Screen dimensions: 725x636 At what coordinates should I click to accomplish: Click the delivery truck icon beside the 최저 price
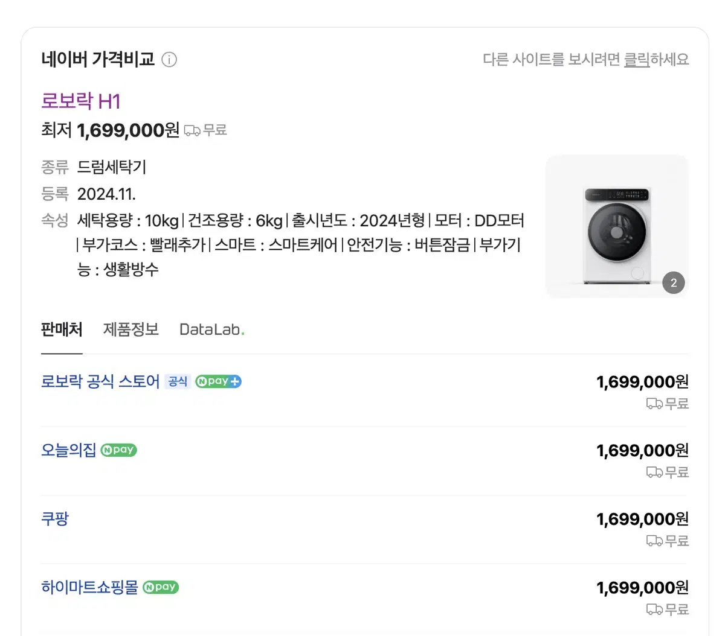192,130
